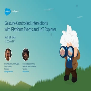This screenshot has width=91, height=91.
Task: Click the Raghavendra Yarlagadda name text
Action: tap(12, 64)
